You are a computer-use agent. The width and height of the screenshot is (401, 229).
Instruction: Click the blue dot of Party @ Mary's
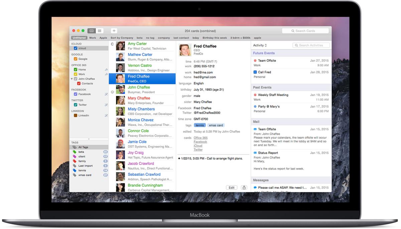255,107
